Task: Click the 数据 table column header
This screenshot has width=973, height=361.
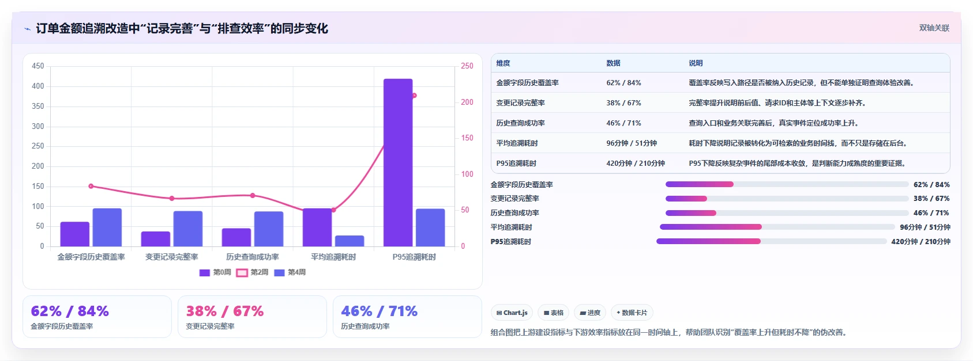Action: 613,63
